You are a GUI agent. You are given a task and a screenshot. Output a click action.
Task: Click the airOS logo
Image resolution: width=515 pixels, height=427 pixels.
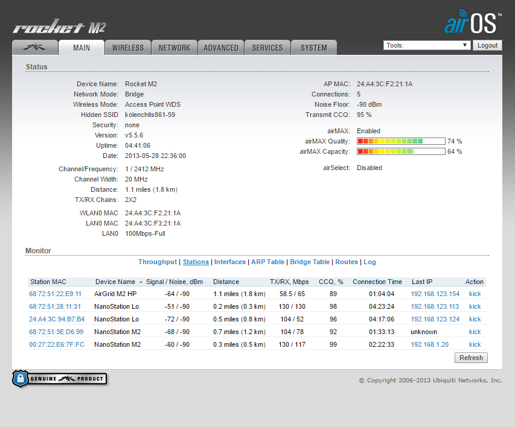473,22
